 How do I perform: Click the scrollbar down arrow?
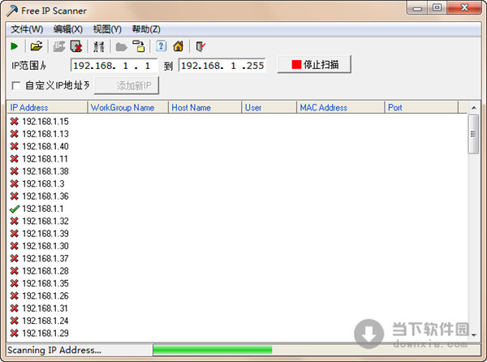point(474,334)
